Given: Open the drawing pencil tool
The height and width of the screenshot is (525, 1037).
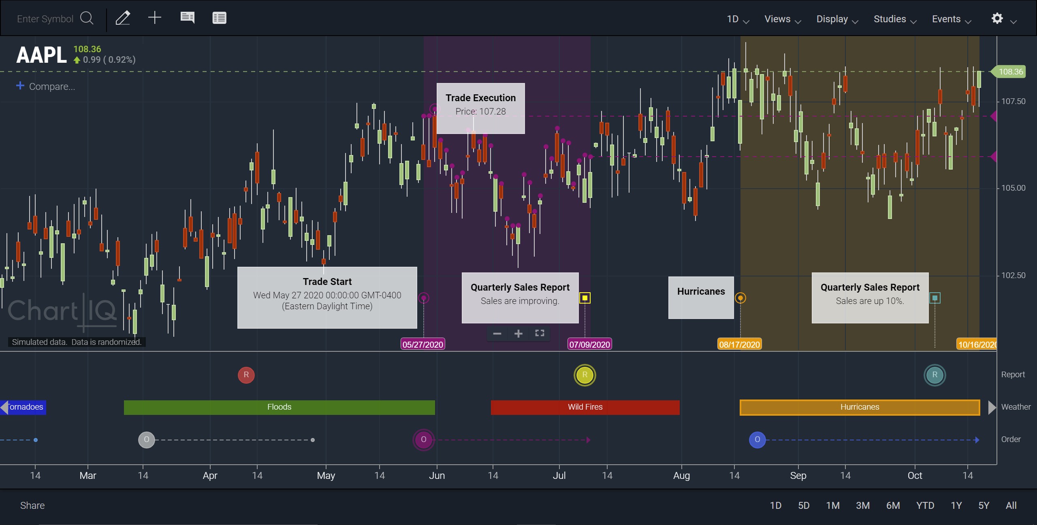Looking at the screenshot, I should [x=123, y=18].
